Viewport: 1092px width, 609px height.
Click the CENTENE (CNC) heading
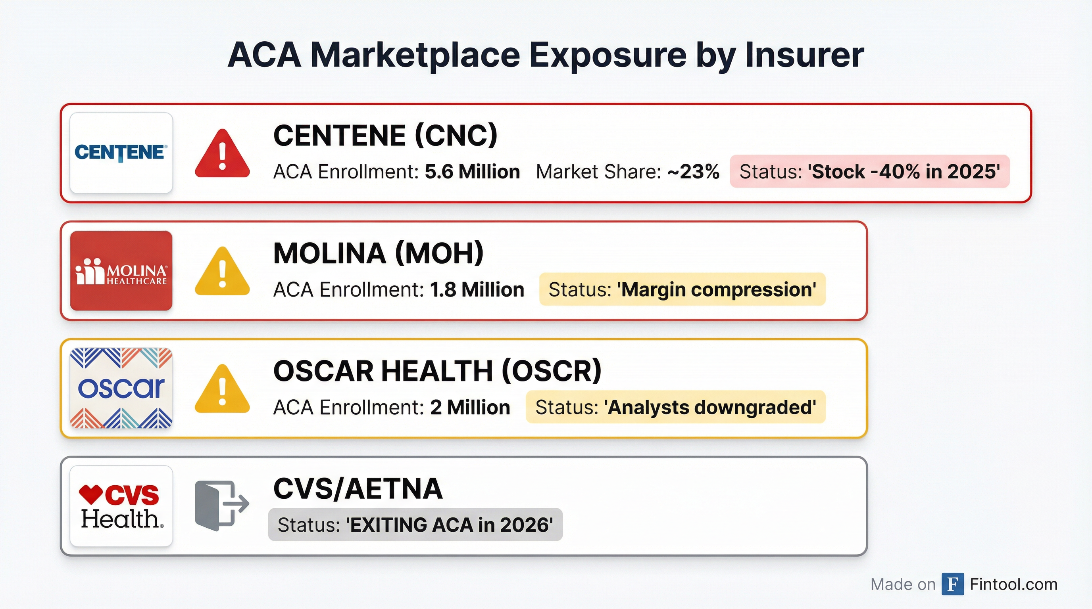tap(385, 136)
